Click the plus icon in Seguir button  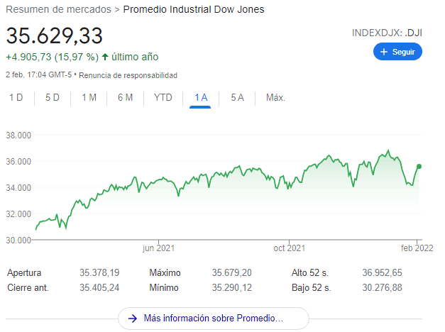tap(384, 52)
